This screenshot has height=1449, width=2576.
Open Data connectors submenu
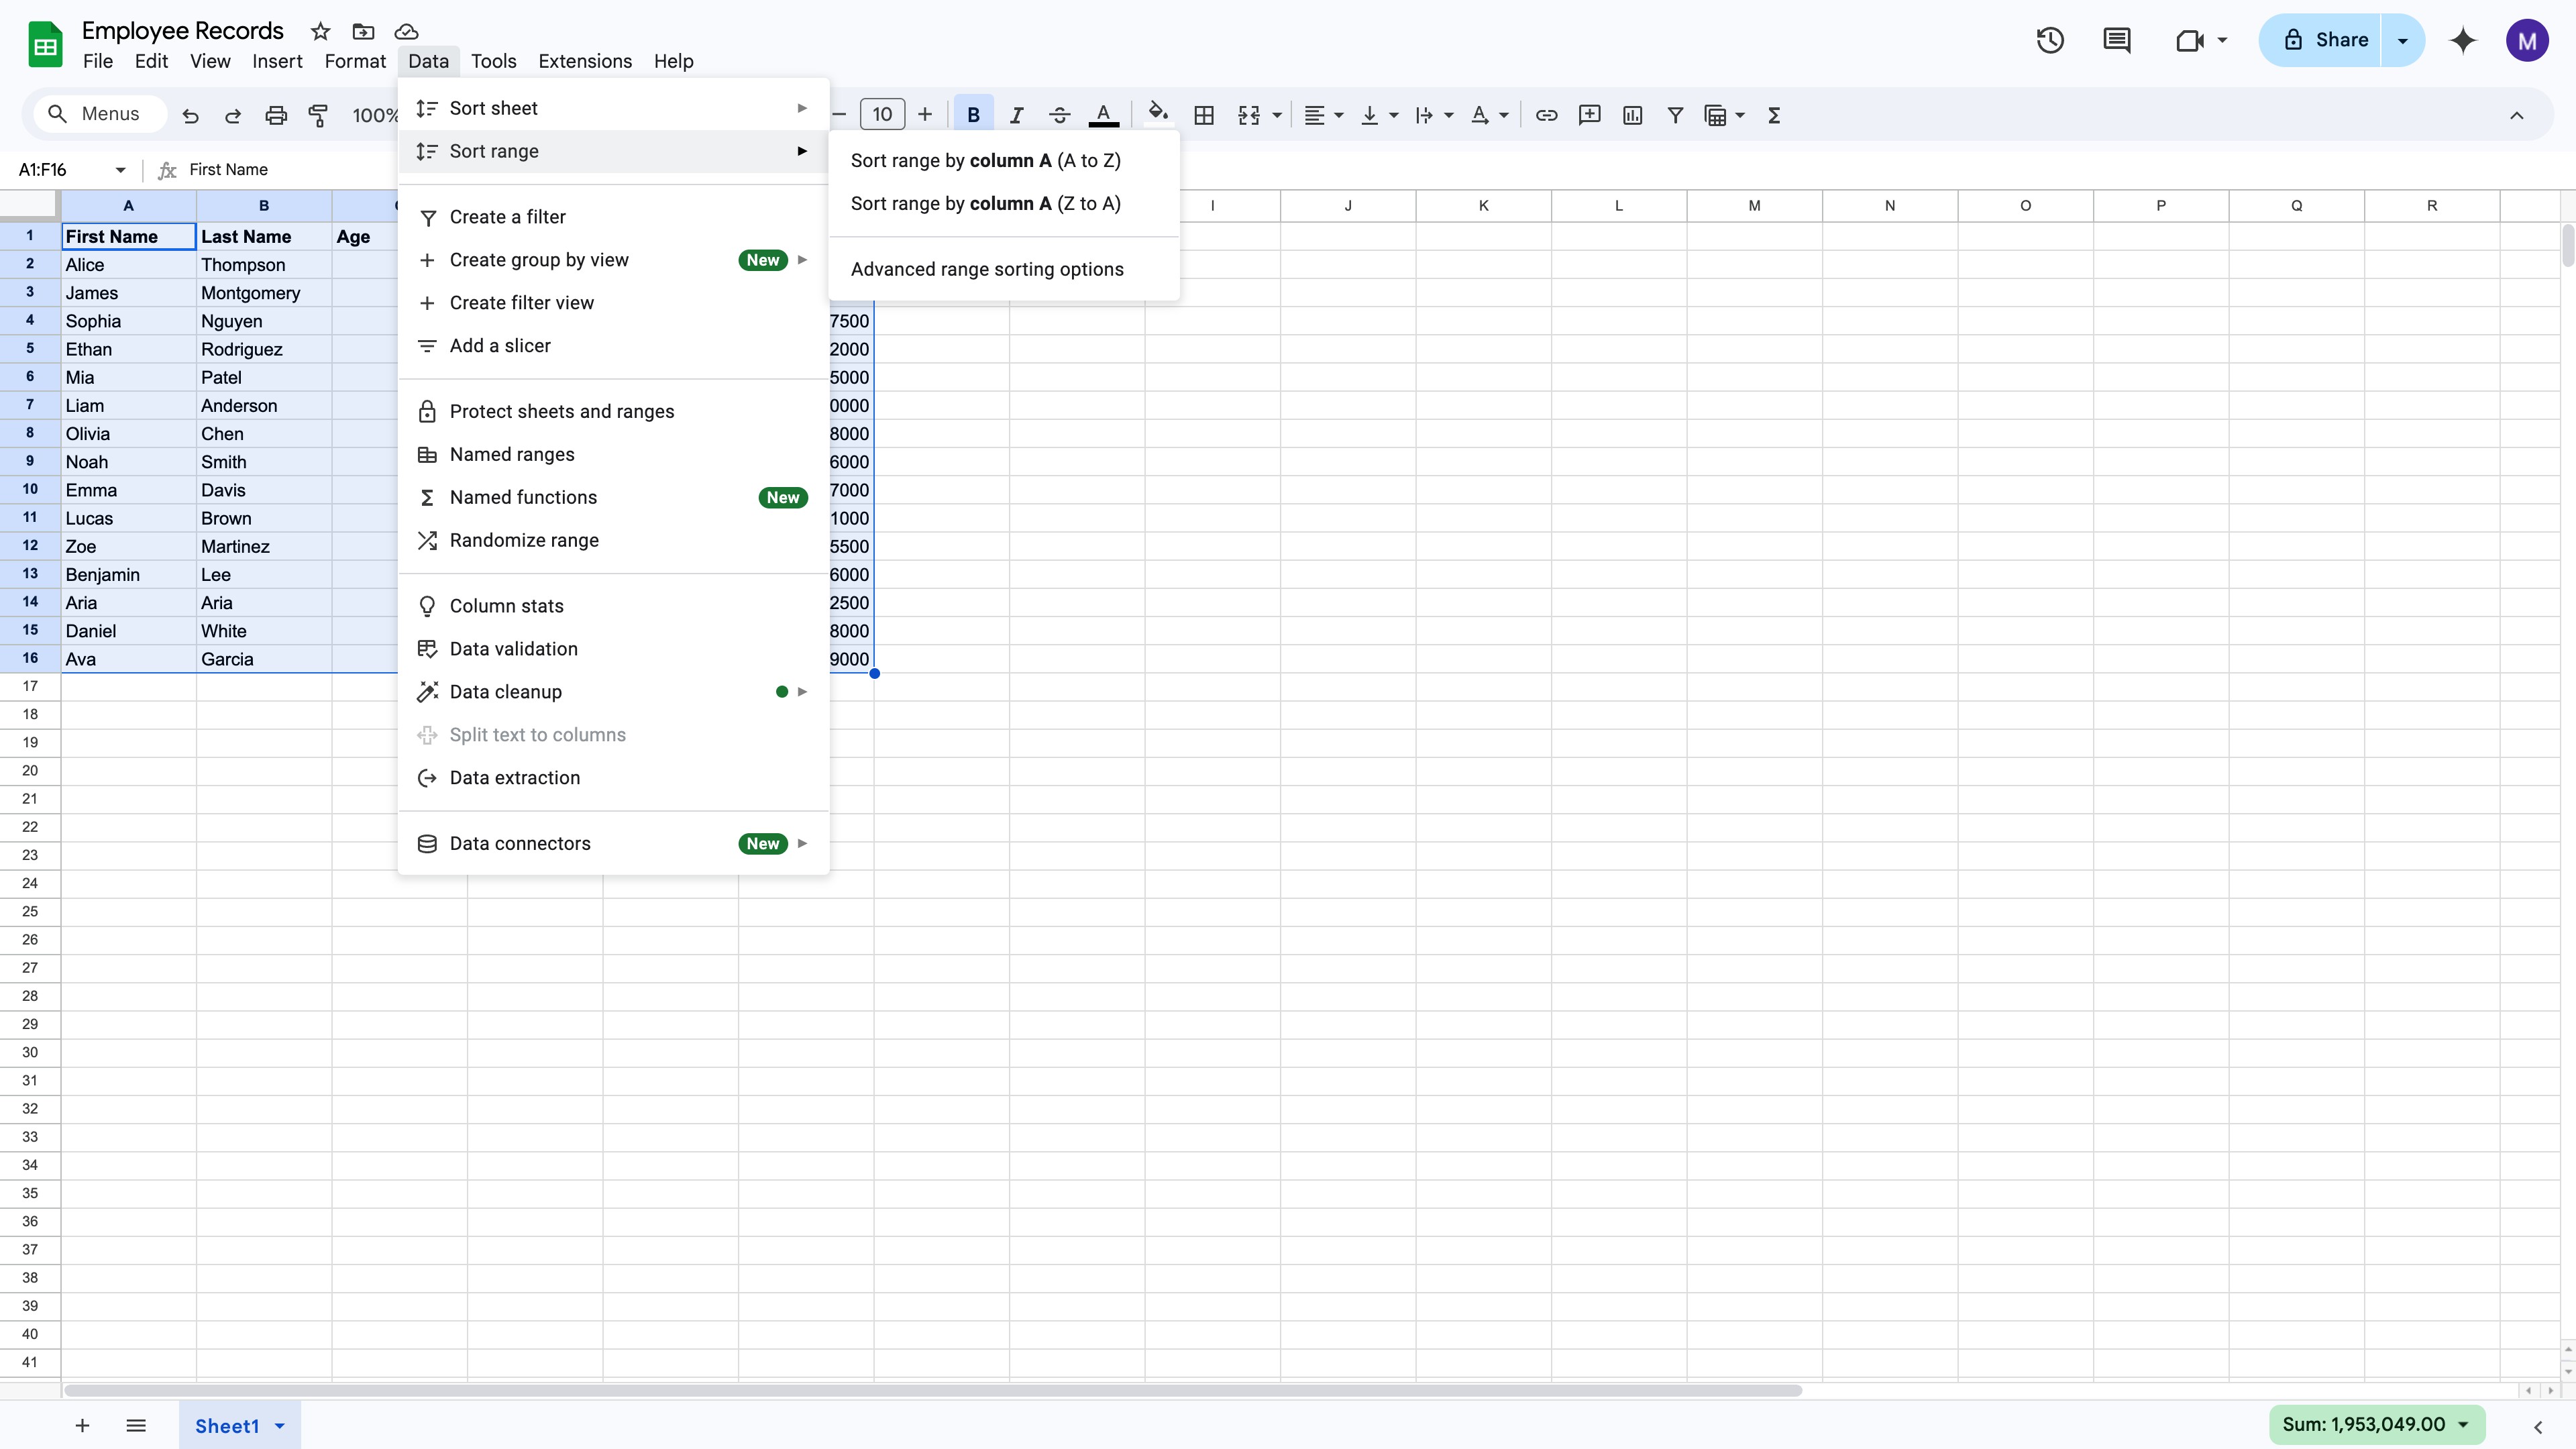(613, 843)
